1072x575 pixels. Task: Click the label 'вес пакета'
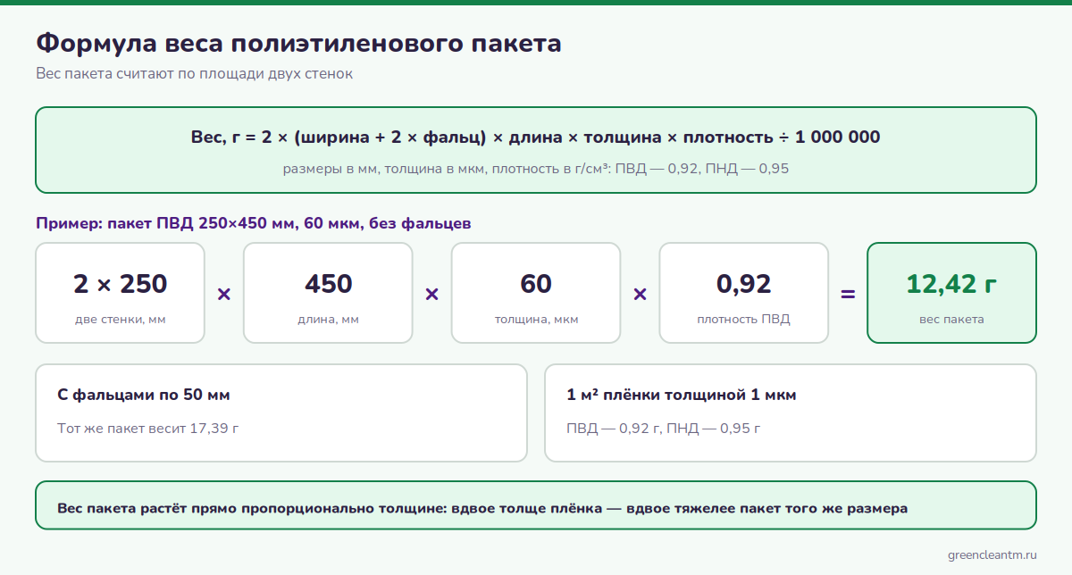[x=952, y=320]
